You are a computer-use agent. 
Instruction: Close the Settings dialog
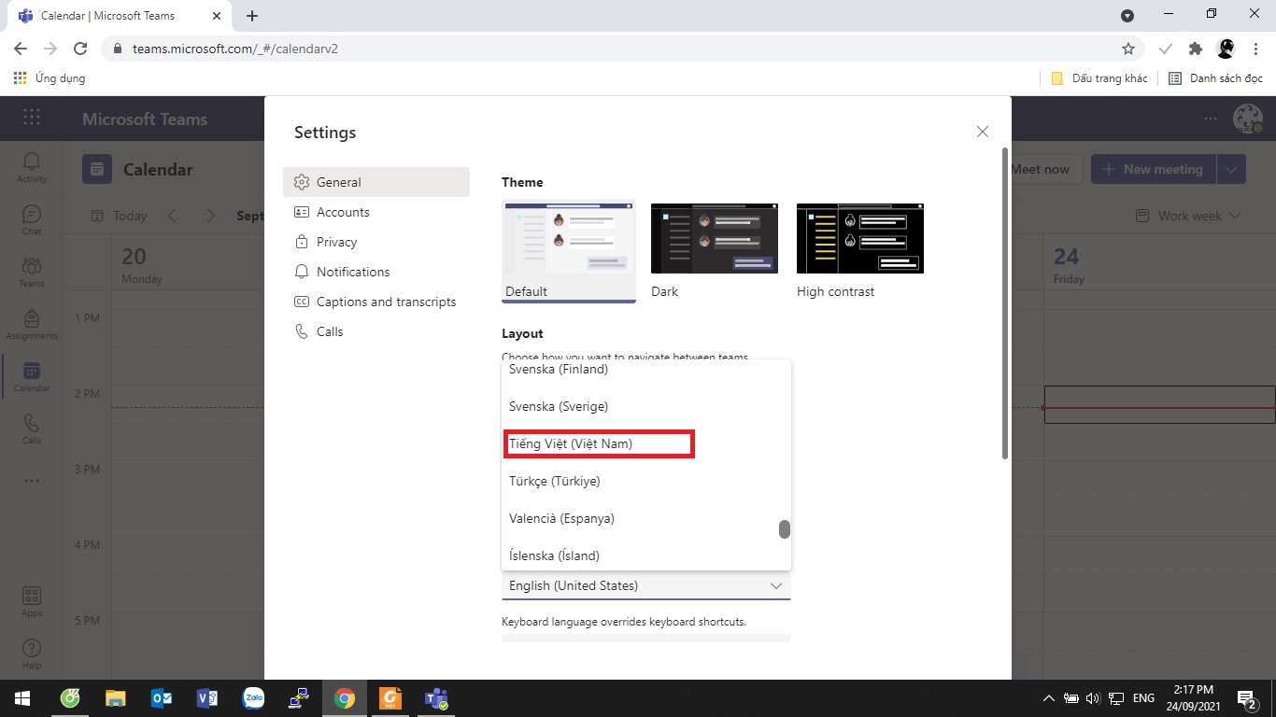click(982, 133)
